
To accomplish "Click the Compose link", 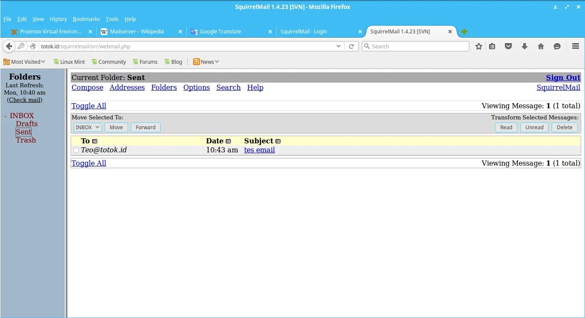I will point(87,87).
